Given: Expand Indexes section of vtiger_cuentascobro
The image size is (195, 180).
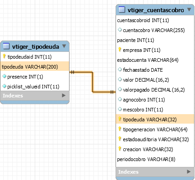Looking at the screenshot, I should [189, 171].
